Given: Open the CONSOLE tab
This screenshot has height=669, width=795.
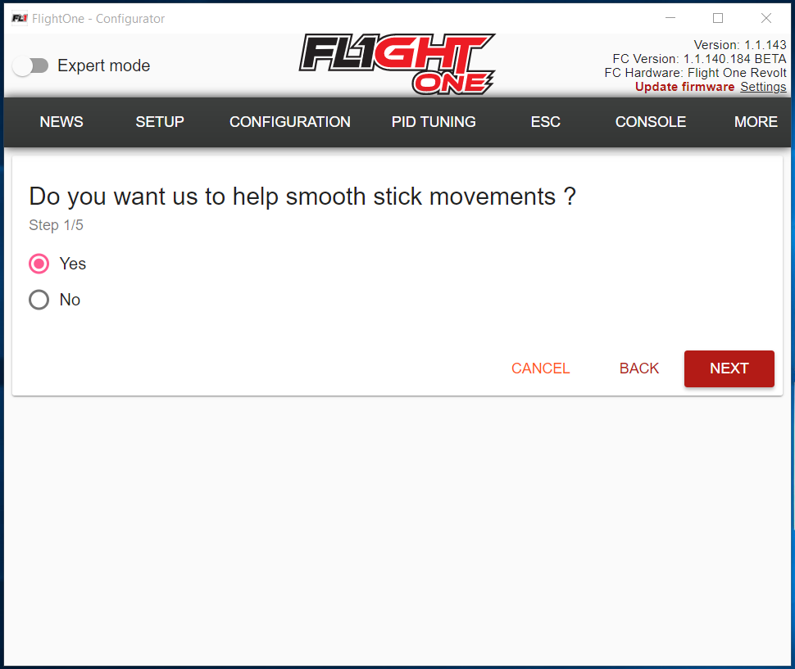Looking at the screenshot, I should (x=651, y=122).
